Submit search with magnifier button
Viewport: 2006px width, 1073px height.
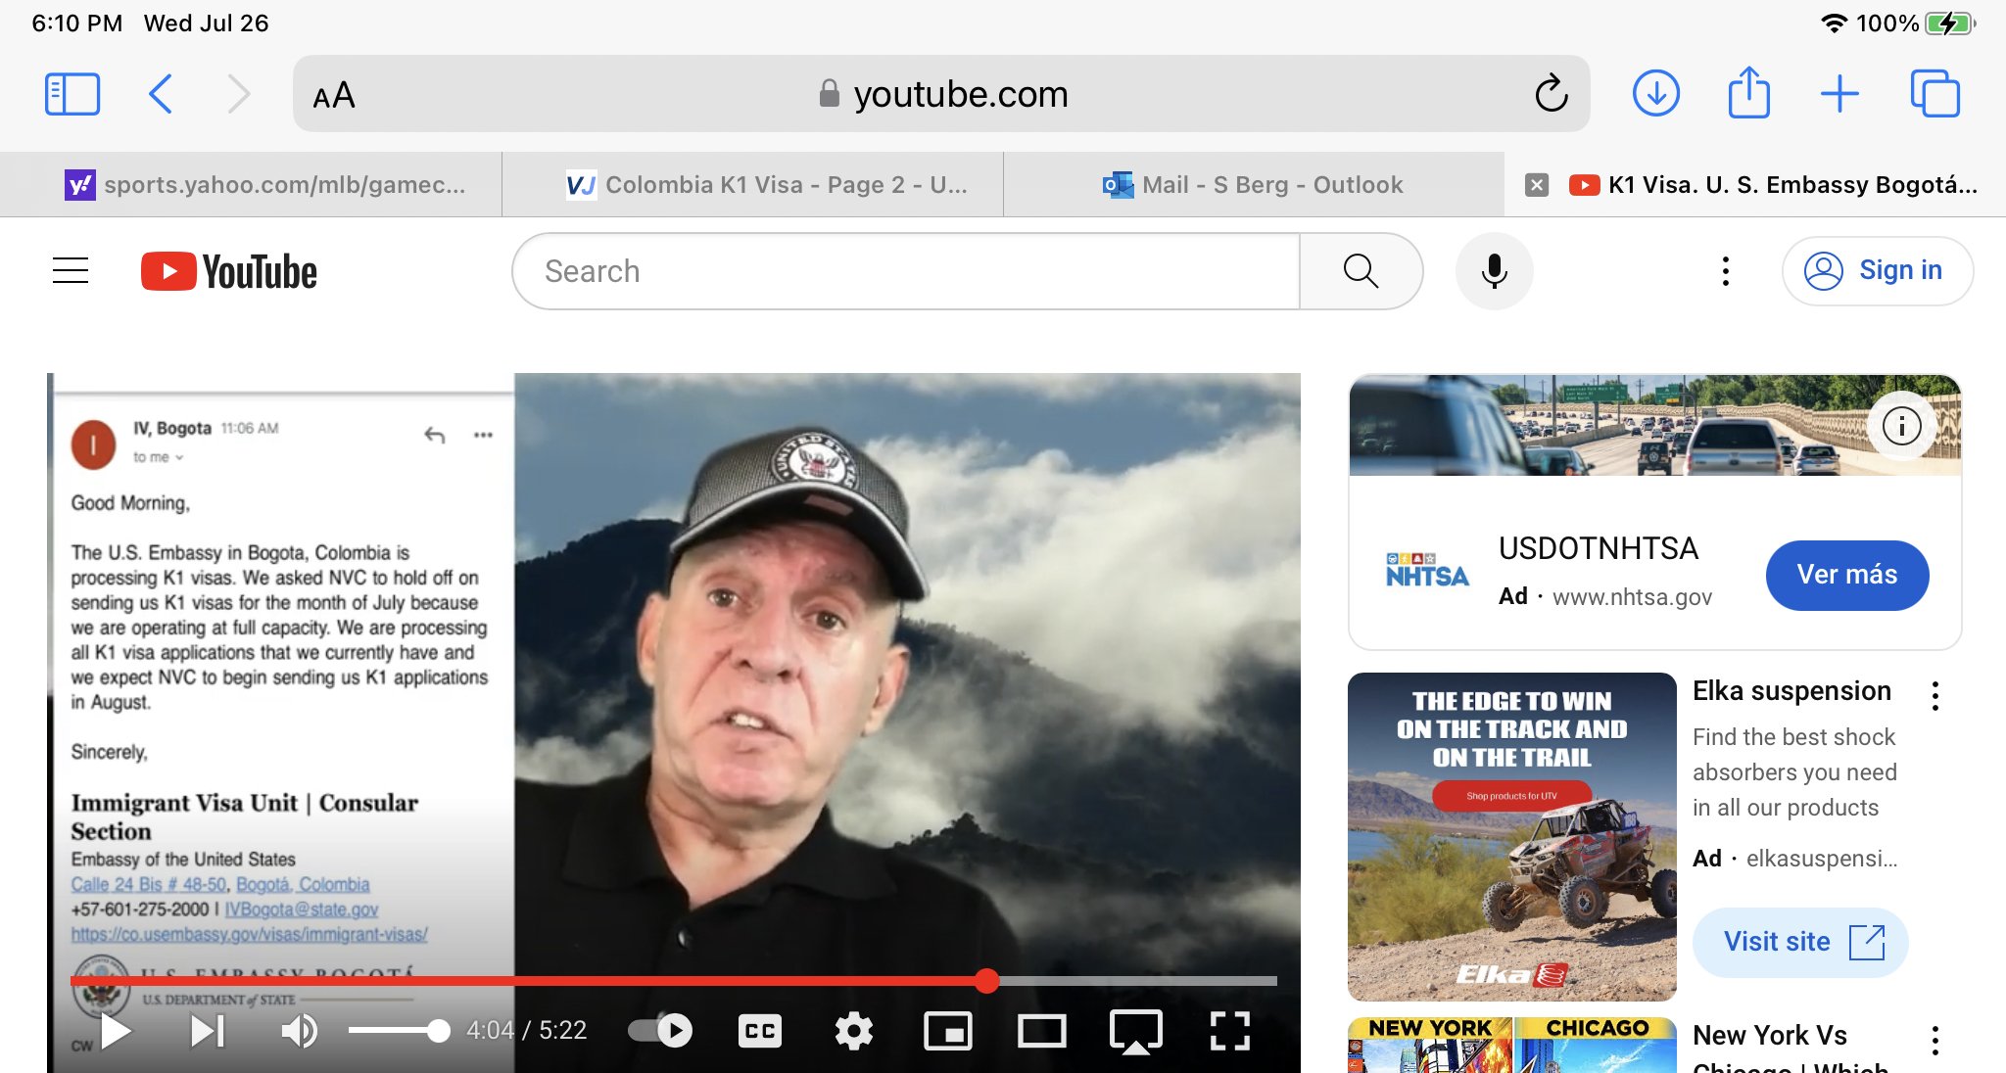[x=1361, y=271]
